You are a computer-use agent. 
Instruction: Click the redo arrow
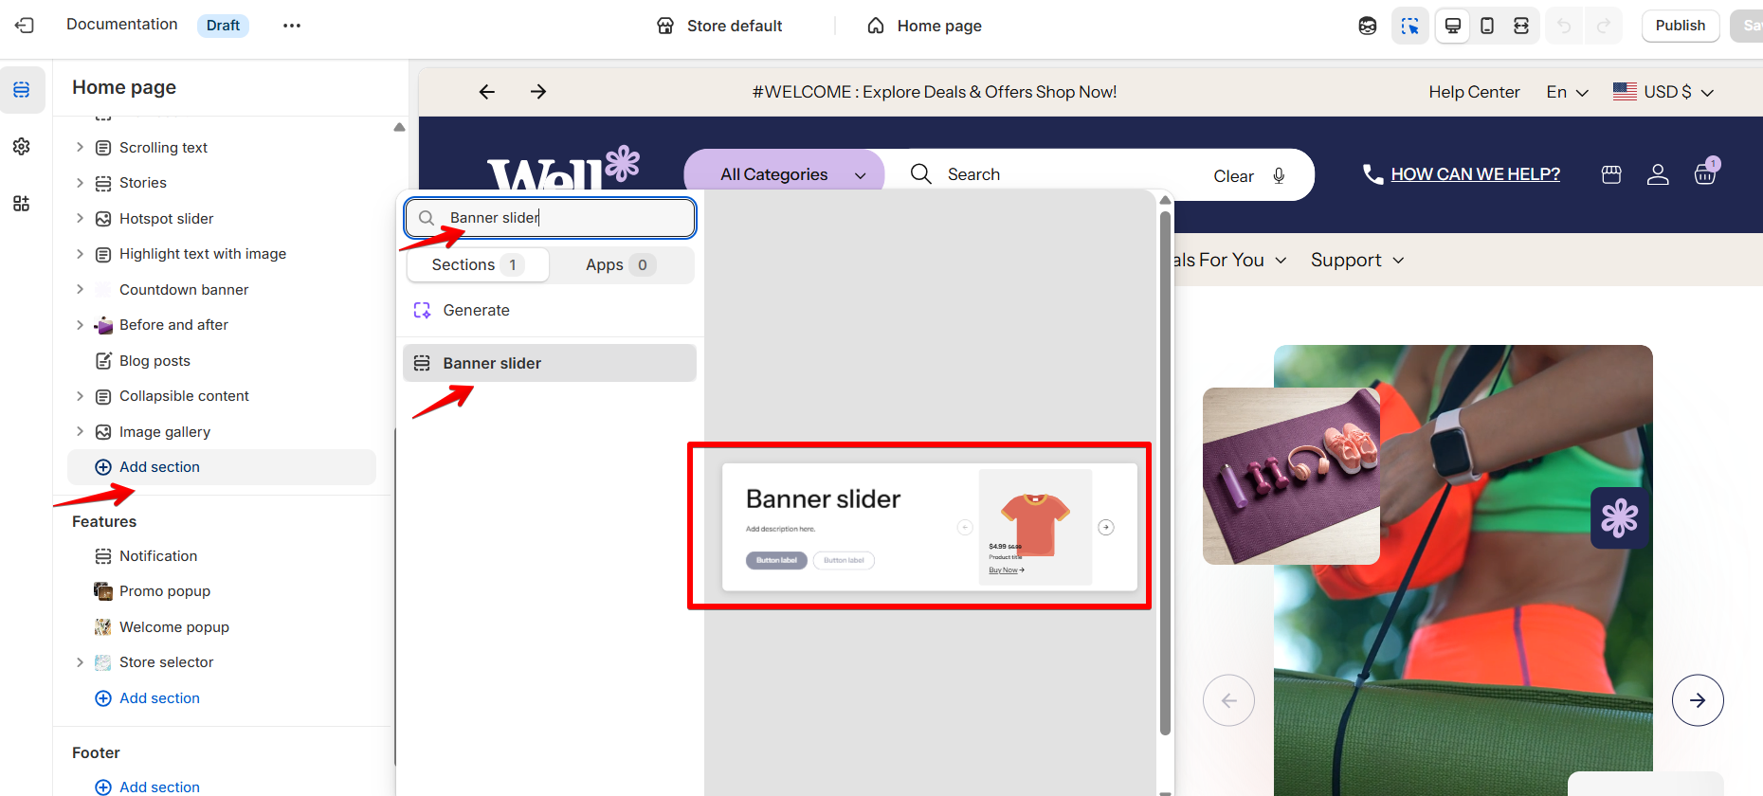click(1604, 26)
